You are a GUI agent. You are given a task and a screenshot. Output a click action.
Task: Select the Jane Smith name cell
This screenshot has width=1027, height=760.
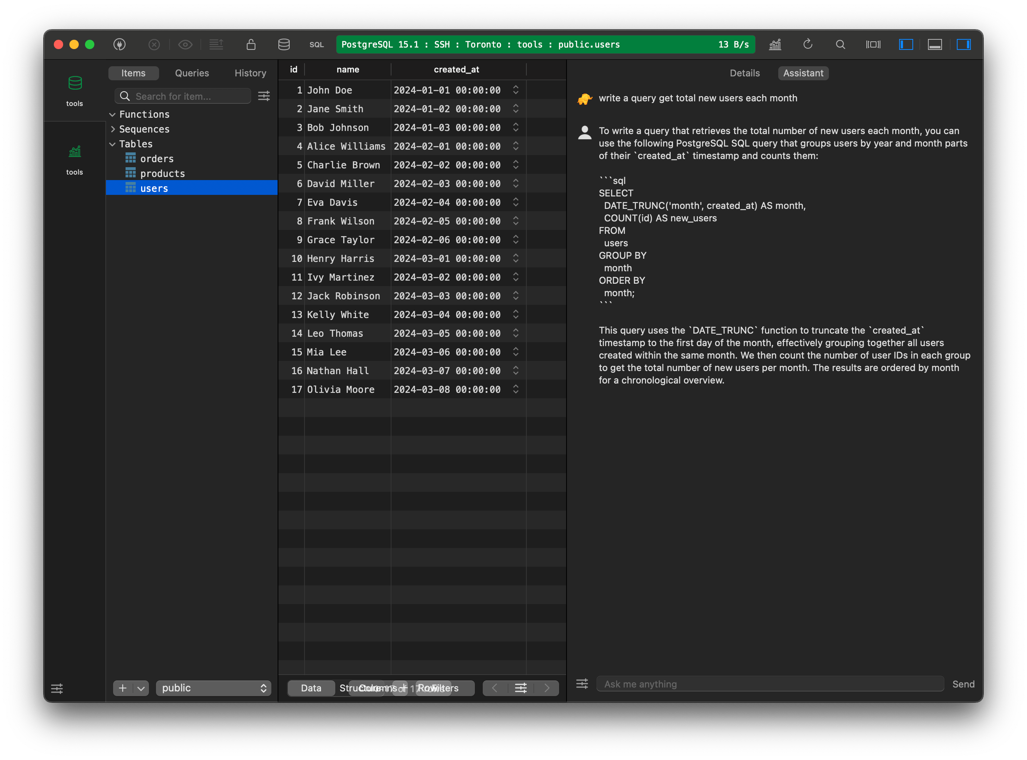coord(347,109)
